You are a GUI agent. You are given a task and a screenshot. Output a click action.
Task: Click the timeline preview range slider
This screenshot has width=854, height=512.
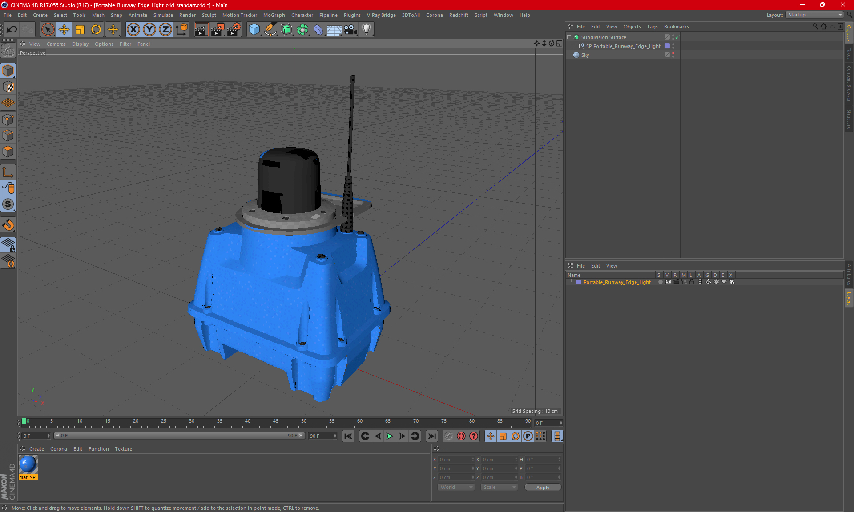coord(179,436)
